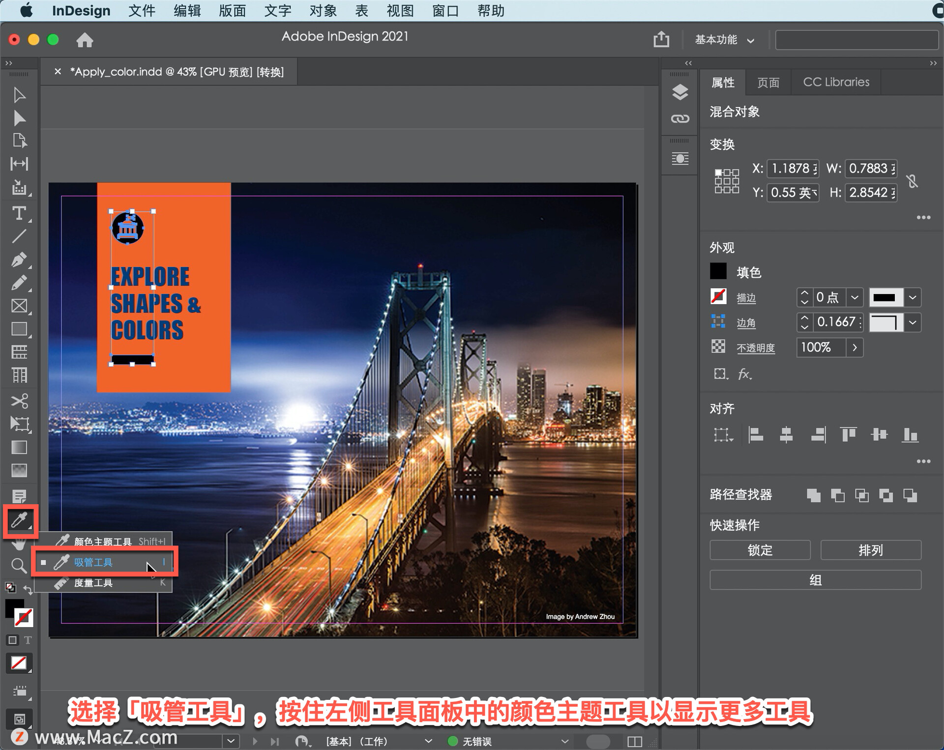Switch to the 页面 tab
Screen dimensions: 944x750
[x=768, y=83]
